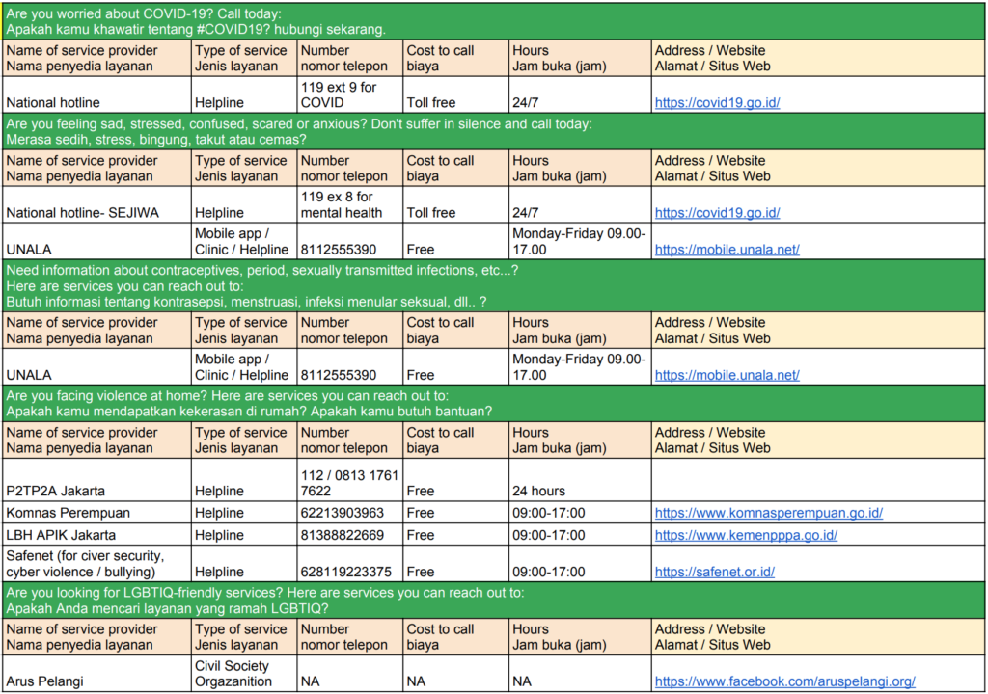The width and height of the screenshot is (988, 694).
Task: Select the 'Civil Society Orgazanition' service type cell
Action: point(244,673)
